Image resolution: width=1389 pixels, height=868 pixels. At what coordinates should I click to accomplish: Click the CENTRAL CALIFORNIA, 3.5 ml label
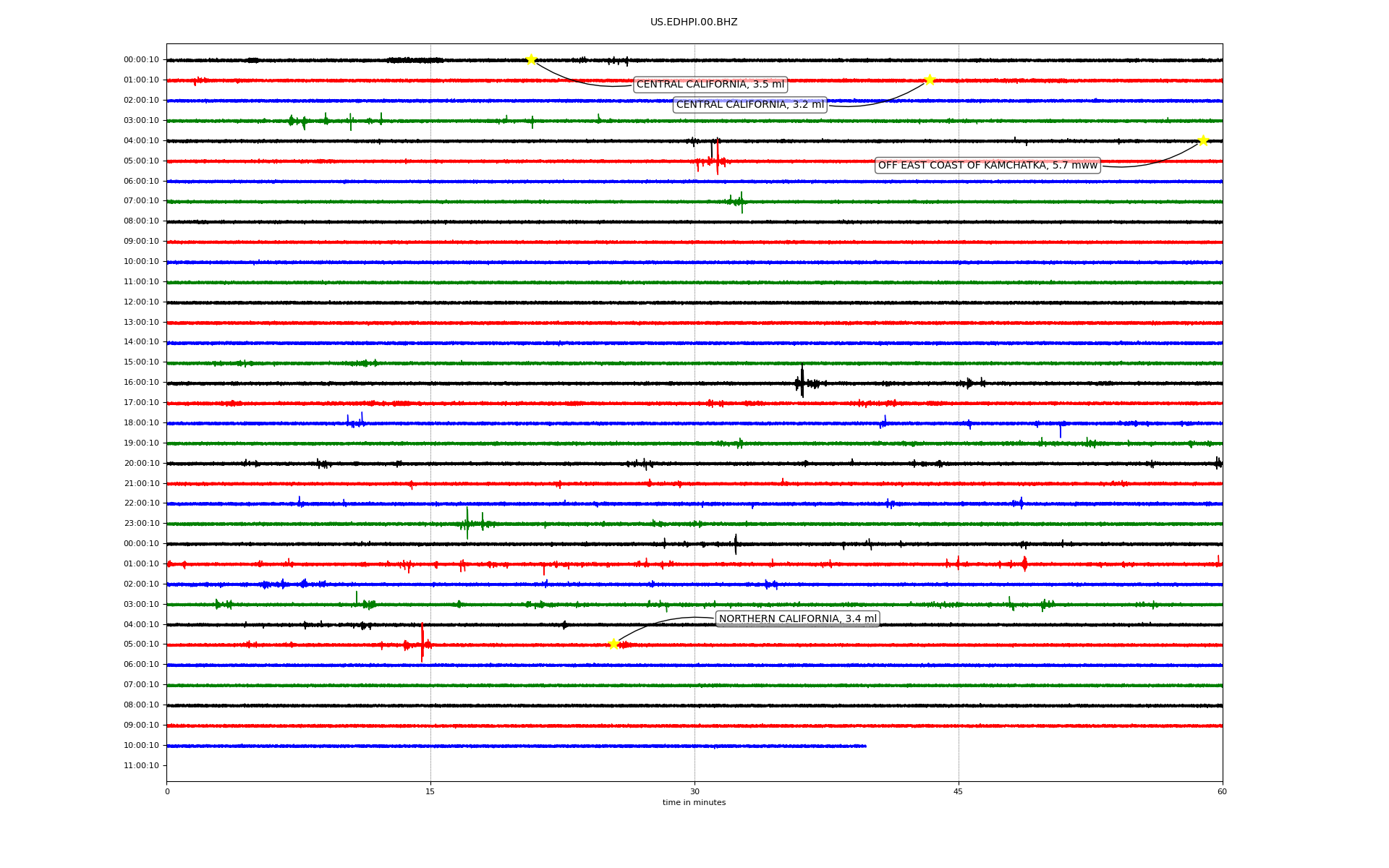[710, 85]
